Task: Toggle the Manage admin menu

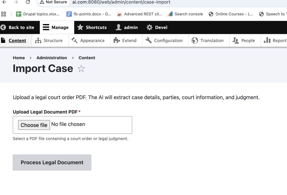Action: (56, 27)
